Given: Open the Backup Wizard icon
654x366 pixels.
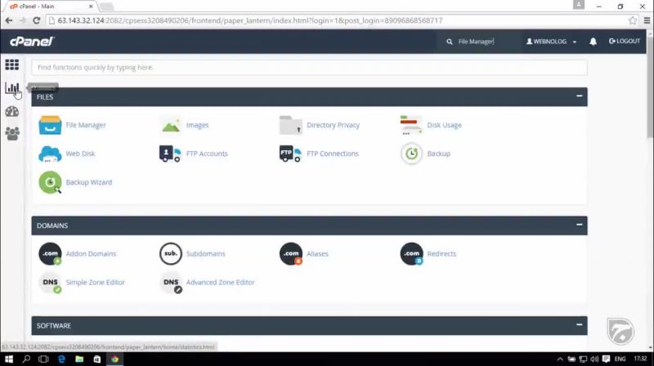Looking at the screenshot, I should coord(50,182).
